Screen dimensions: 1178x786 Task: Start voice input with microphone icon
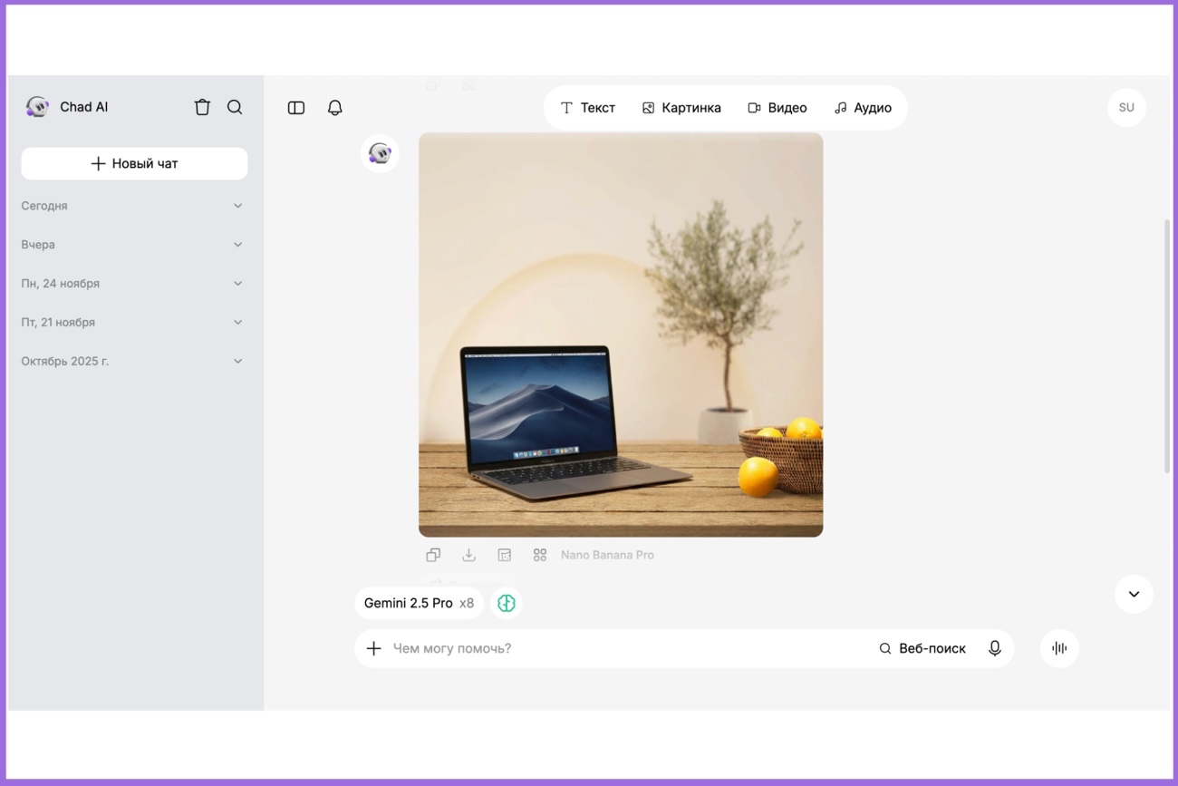[x=994, y=648]
